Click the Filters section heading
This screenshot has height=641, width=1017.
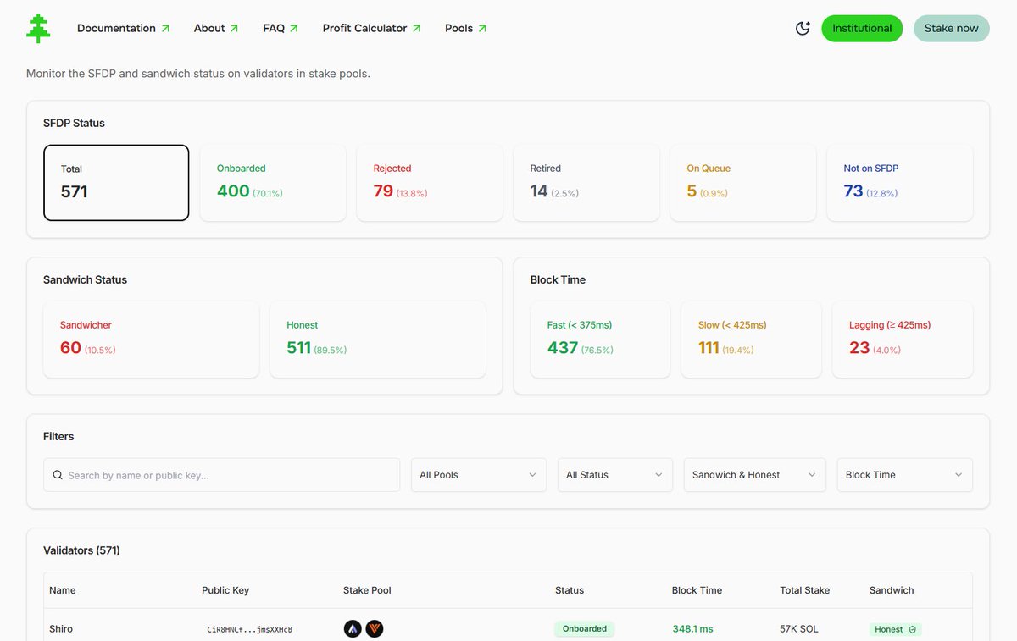click(58, 437)
